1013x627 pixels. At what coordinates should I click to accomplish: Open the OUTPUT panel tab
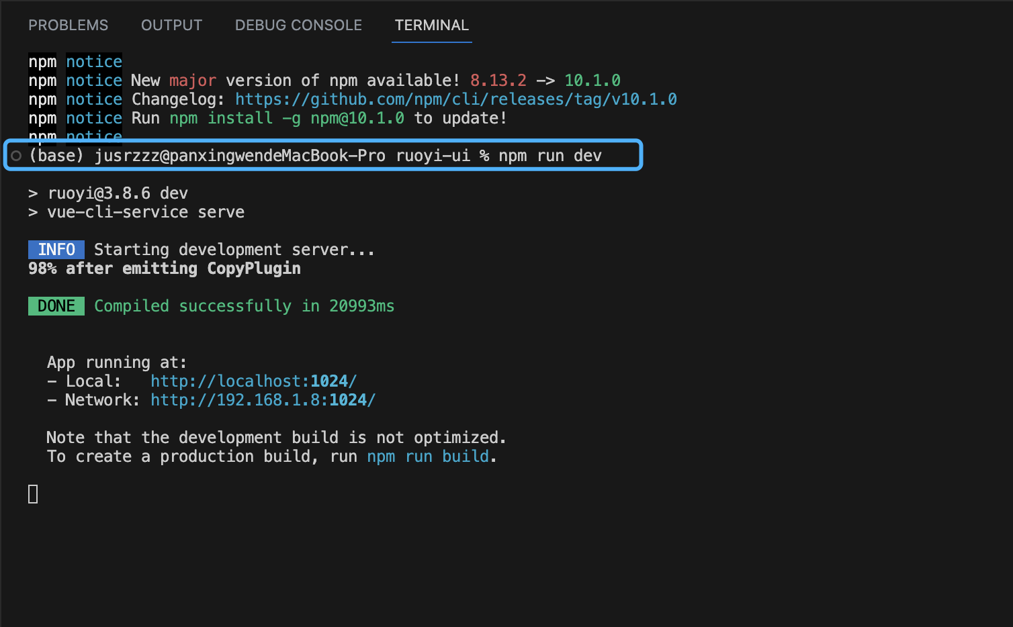pyautogui.click(x=171, y=26)
